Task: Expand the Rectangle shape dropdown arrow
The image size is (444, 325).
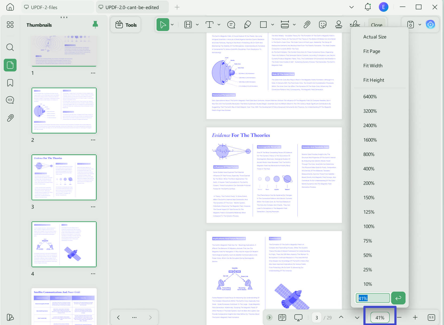Action: (272, 25)
